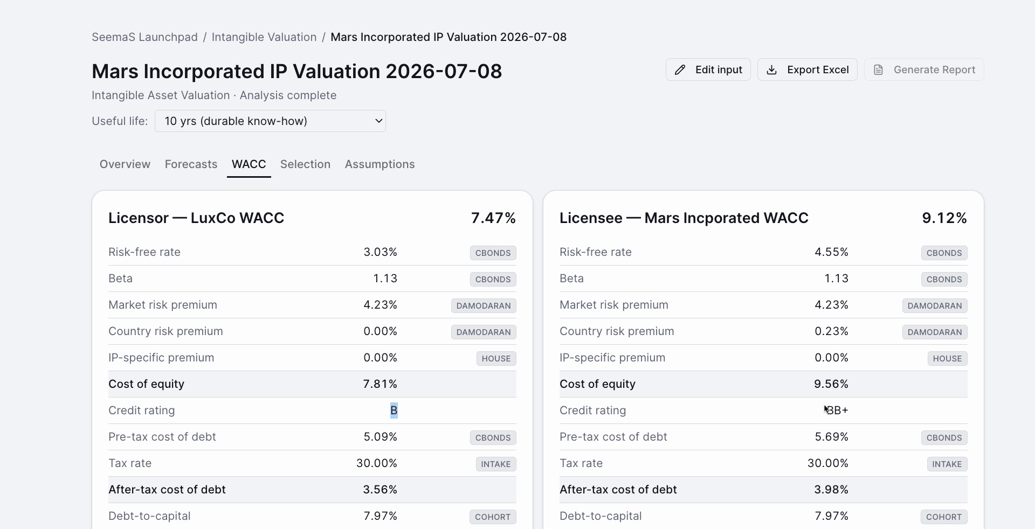The image size is (1035, 529).
Task: Click CBONDS tag on Licensor Beta row
Action: (x=493, y=280)
